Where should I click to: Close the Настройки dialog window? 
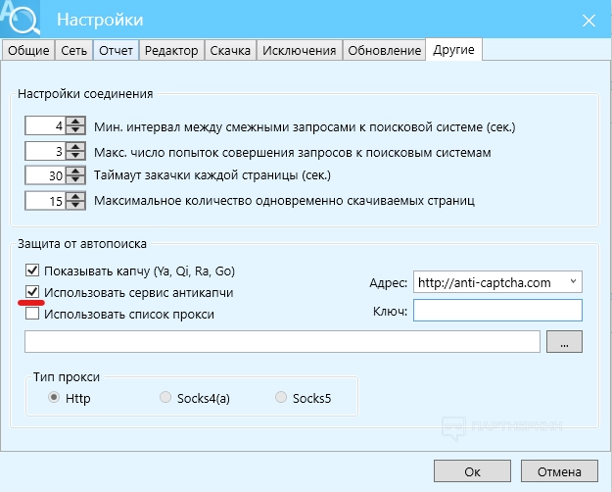tap(588, 20)
